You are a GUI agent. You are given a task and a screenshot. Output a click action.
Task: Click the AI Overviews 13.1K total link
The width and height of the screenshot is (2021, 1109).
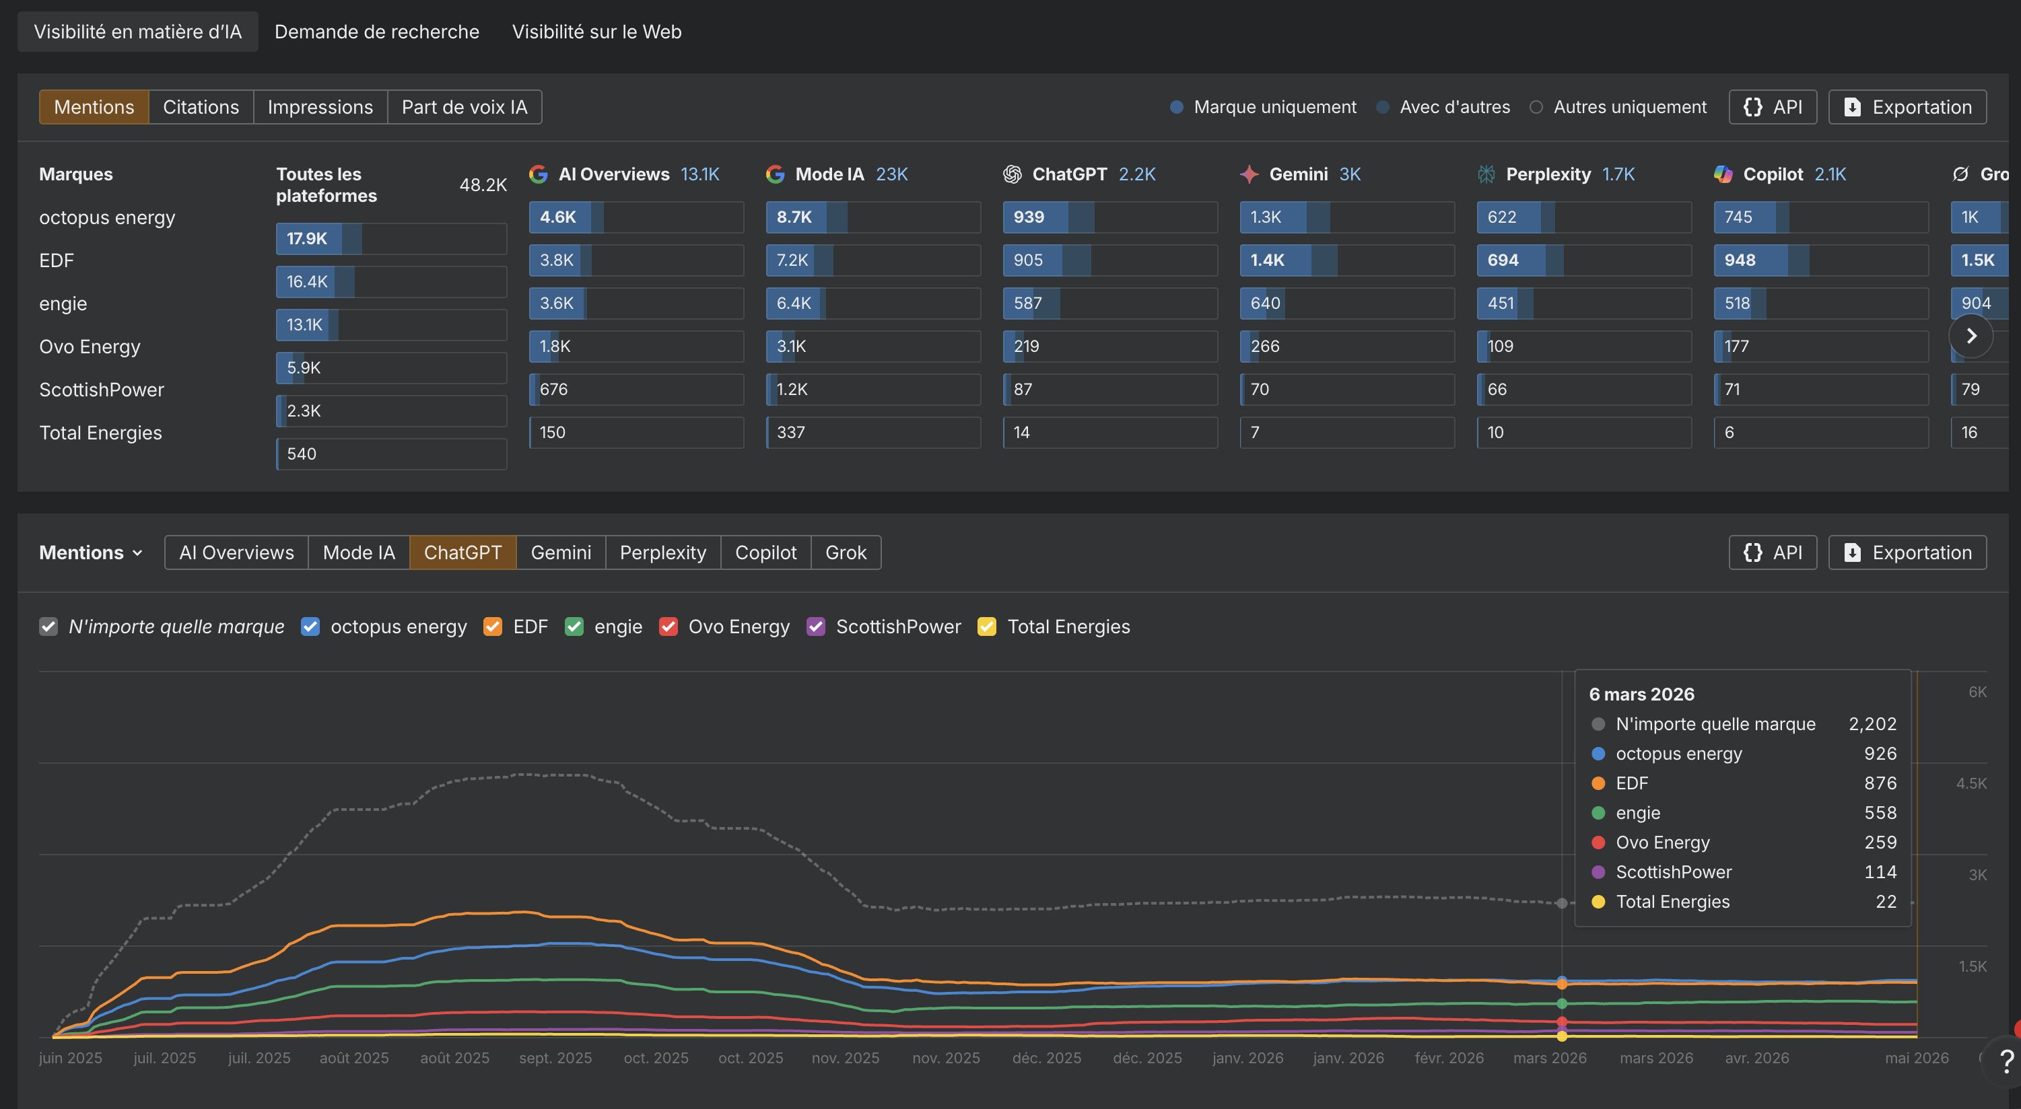click(700, 174)
